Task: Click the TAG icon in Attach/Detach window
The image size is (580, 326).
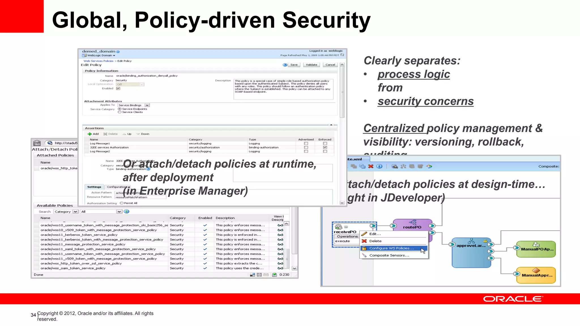Action: pos(37,143)
